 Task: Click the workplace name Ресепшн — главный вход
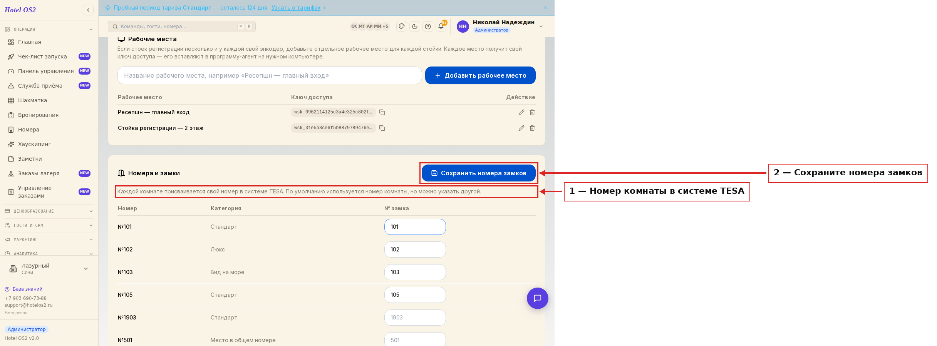154,112
